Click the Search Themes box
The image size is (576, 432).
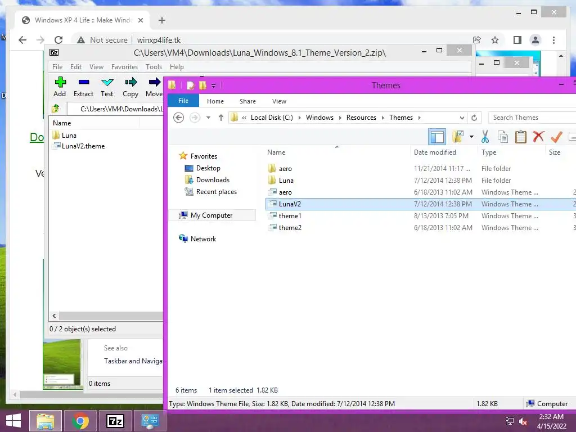coord(532,118)
